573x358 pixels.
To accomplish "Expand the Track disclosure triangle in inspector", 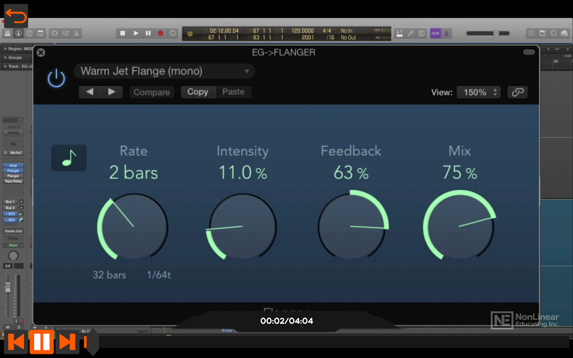I will tap(5, 66).
